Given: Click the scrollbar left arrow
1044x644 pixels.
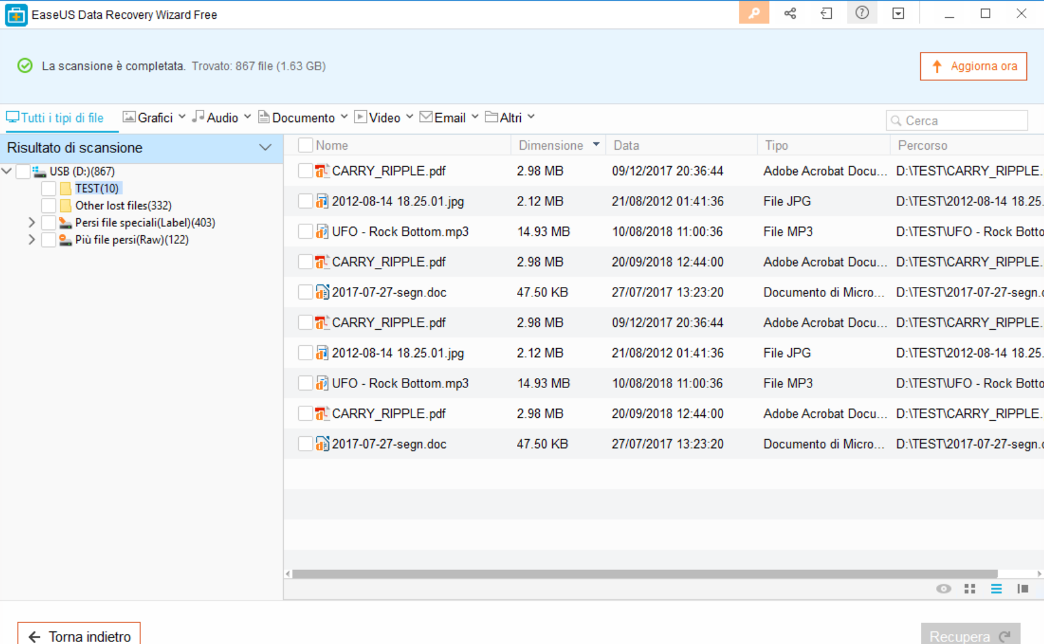Looking at the screenshot, I should pos(288,574).
